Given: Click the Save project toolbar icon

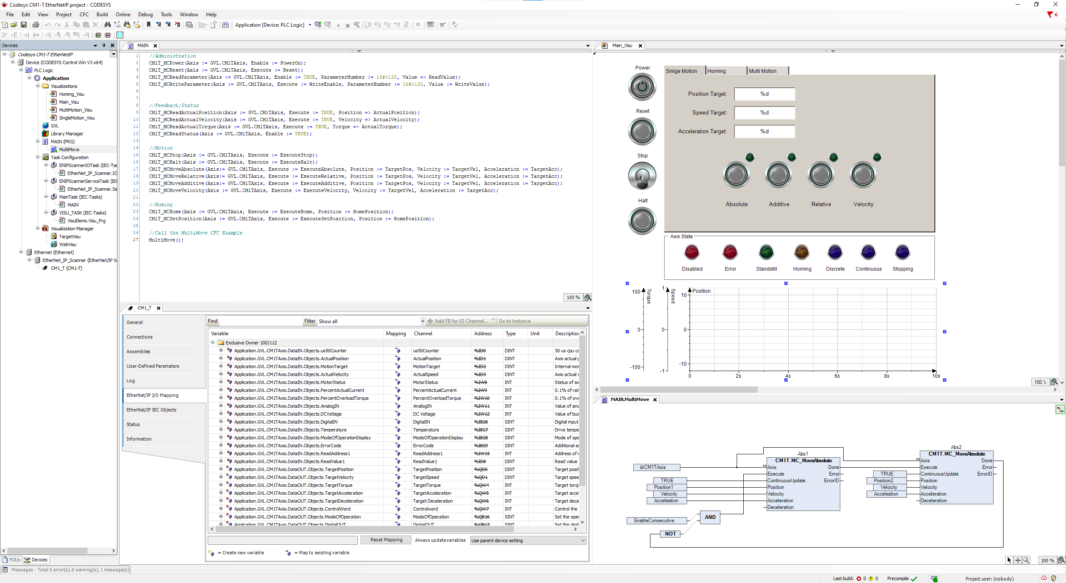Looking at the screenshot, I should (x=24, y=25).
